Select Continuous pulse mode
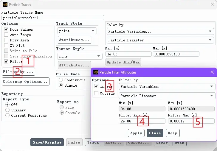 tap(61, 80)
